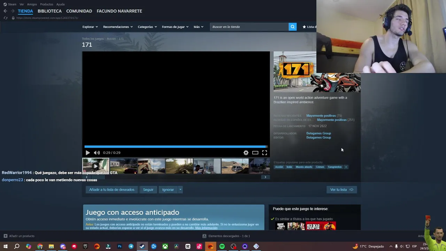Click the Acción breadcrumb link
Image resolution: width=446 pixels, height=251 pixels.
coord(111,39)
